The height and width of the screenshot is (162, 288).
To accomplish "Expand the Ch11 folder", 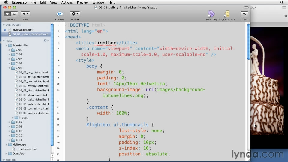I will click(10, 140).
